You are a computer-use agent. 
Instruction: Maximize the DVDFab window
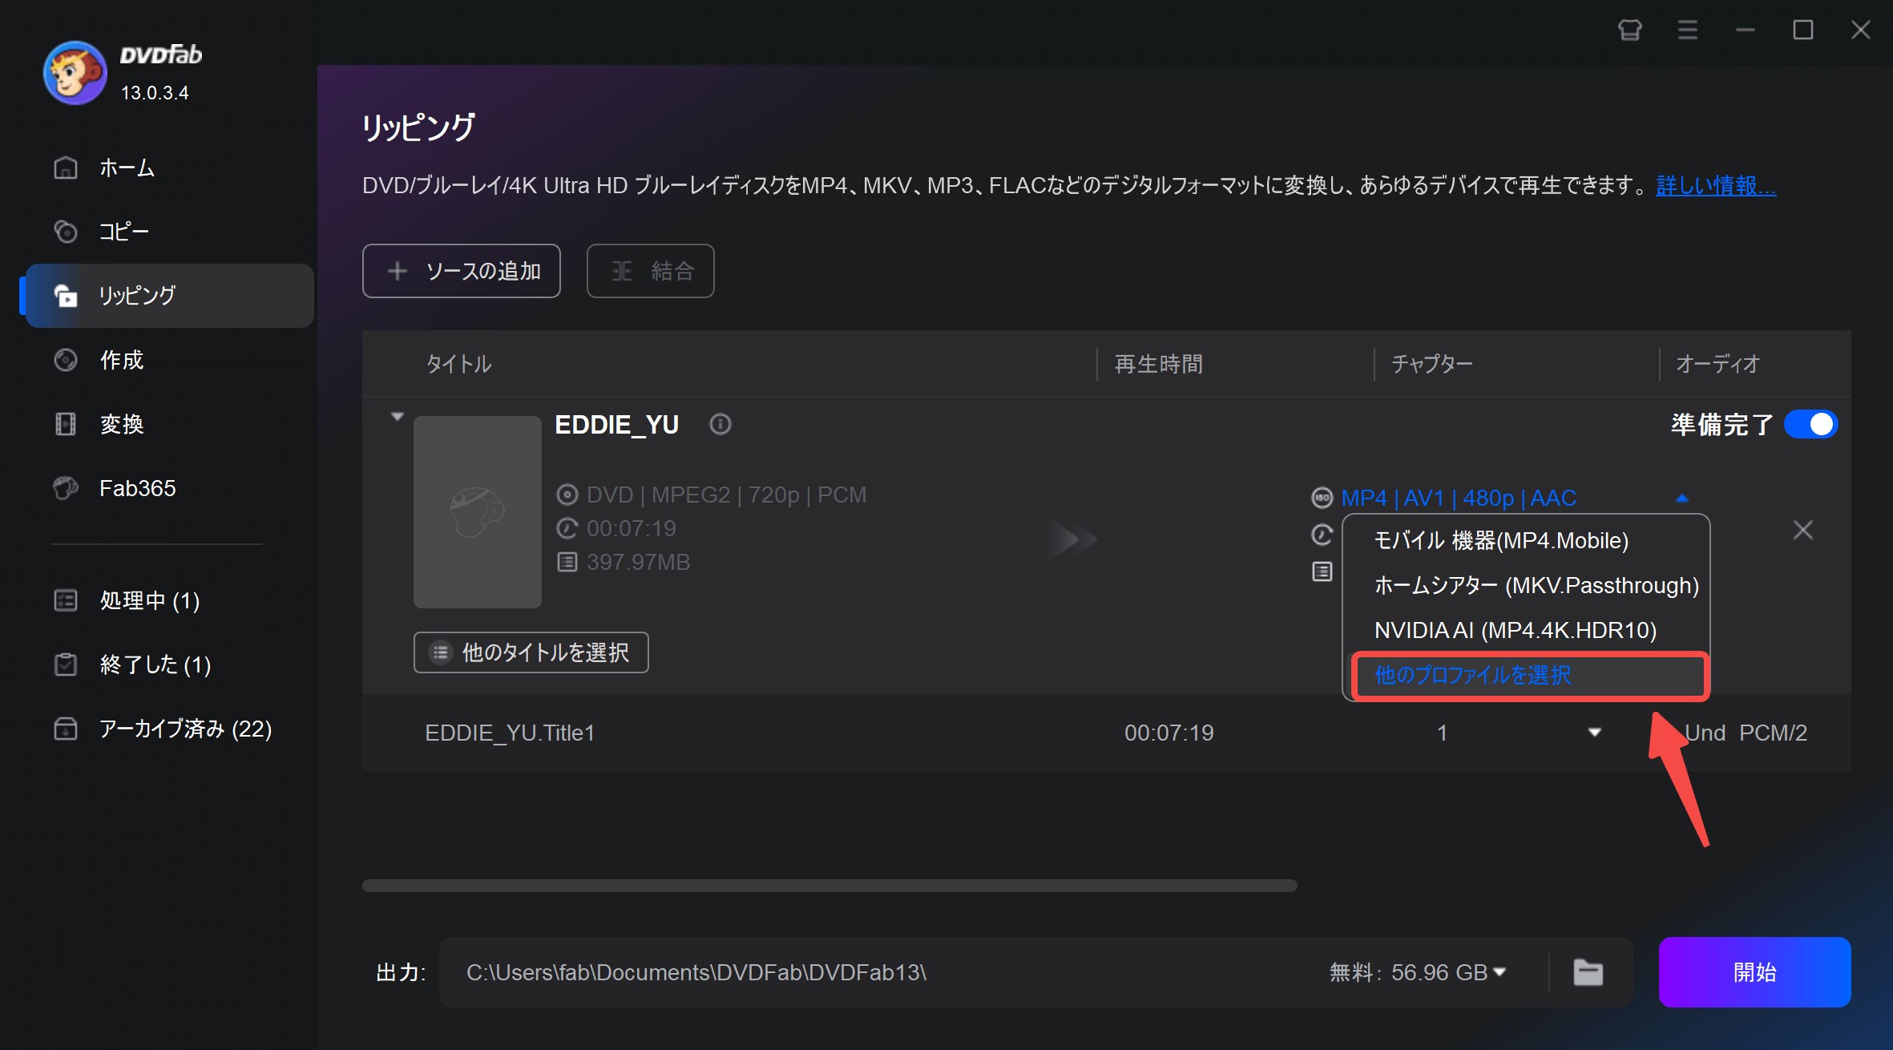coord(1802,30)
